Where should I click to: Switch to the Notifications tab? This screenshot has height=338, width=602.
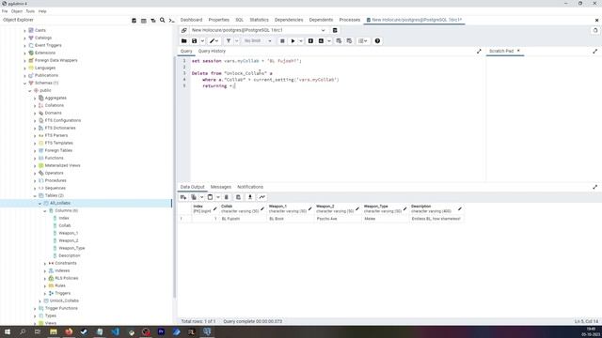[250, 187]
